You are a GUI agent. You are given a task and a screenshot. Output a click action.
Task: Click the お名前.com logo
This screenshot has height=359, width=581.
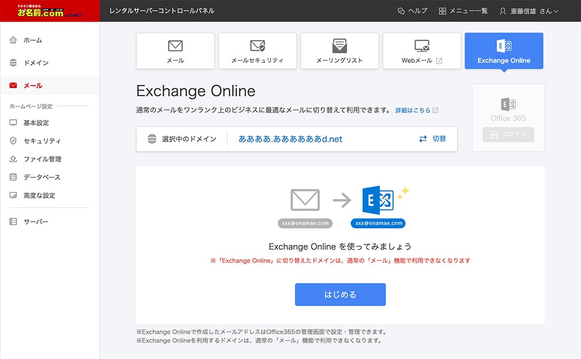pyautogui.click(x=50, y=11)
